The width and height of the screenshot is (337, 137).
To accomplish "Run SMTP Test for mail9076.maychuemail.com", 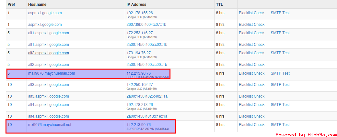I will click(x=280, y=73).
